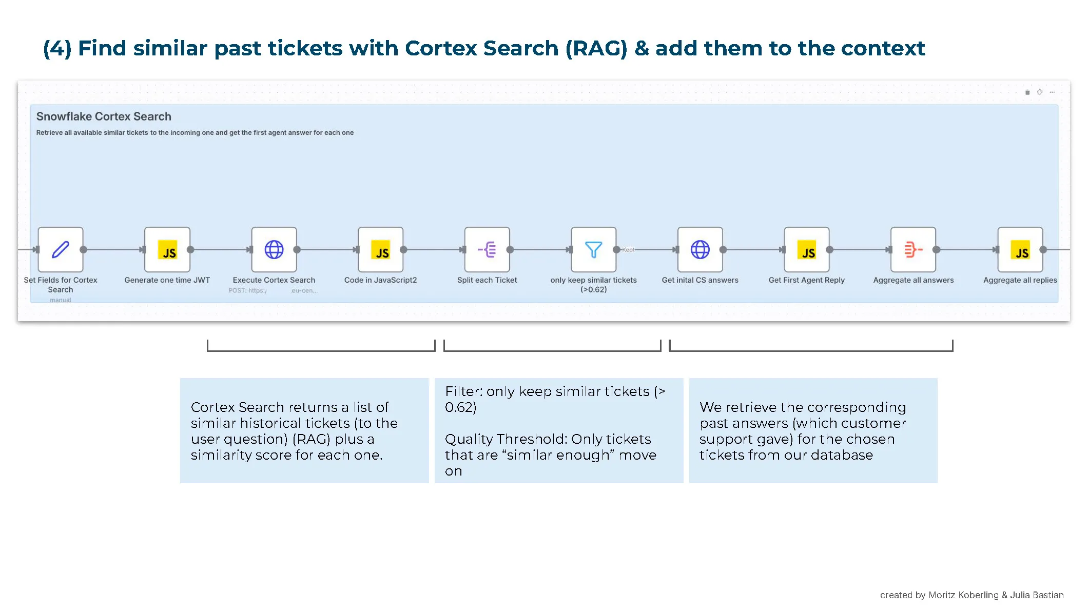Open the "Split each Ticket" node
Image resolution: width=1088 pixels, height=612 pixels.
(x=487, y=250)
